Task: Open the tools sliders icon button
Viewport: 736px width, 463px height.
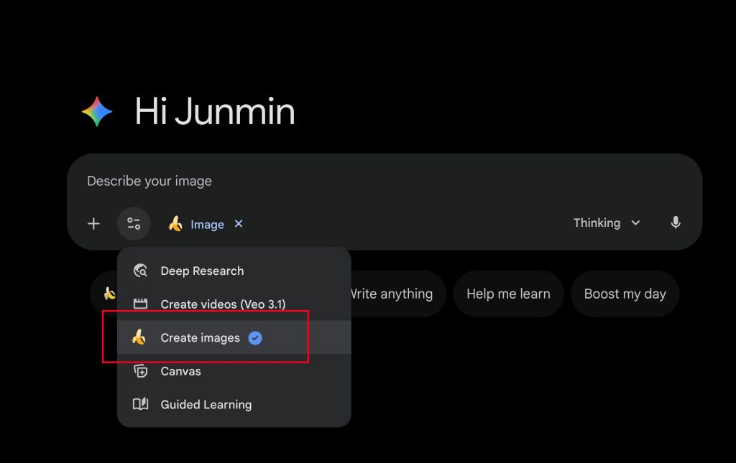Action: (x=134, y=224)
